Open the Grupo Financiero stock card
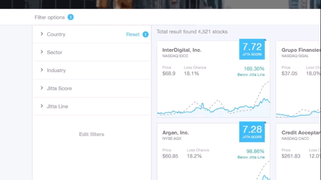 [x=298, y=79]
